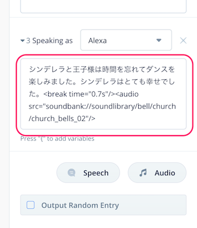This screenshot has width=197, height=228.
Task: Focus the highlighted Japanese speech text area
Action: pos(103,94)
